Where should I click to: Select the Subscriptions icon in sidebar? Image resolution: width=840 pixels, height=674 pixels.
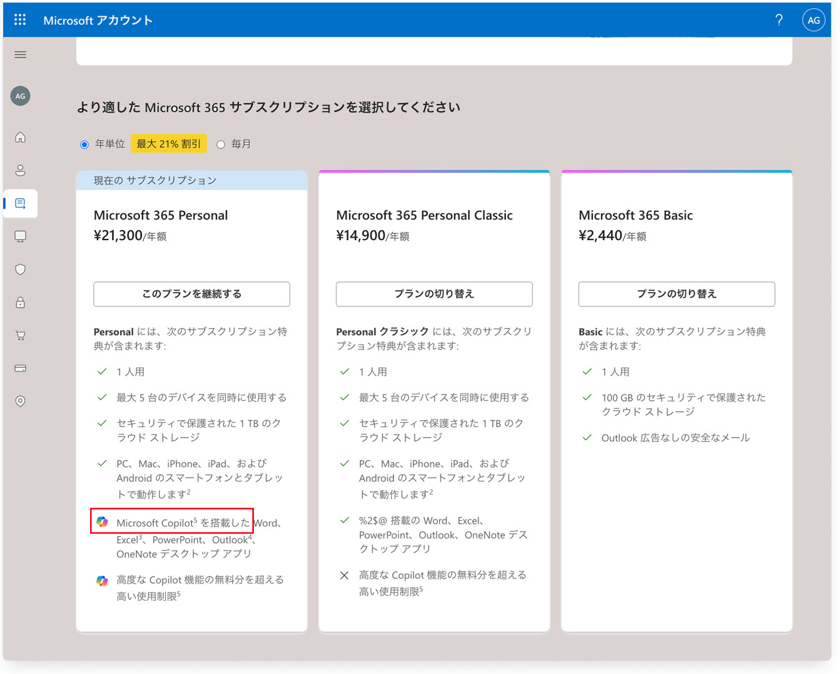point(20,204)
